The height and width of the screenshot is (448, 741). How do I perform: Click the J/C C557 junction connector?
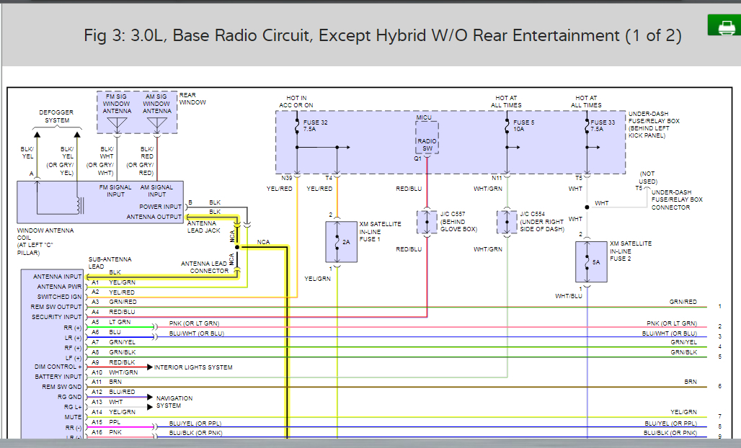pyautogui.click(x=427, y=222)
